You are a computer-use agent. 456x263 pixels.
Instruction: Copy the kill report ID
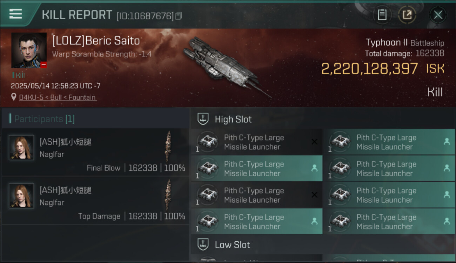[x=179, y=16]
